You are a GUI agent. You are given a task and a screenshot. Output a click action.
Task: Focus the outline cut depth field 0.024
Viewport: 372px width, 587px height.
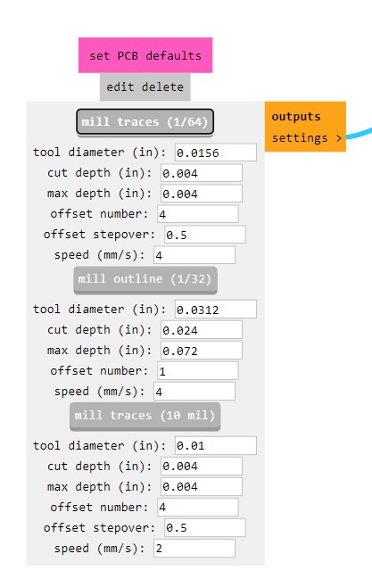[202, 330]
